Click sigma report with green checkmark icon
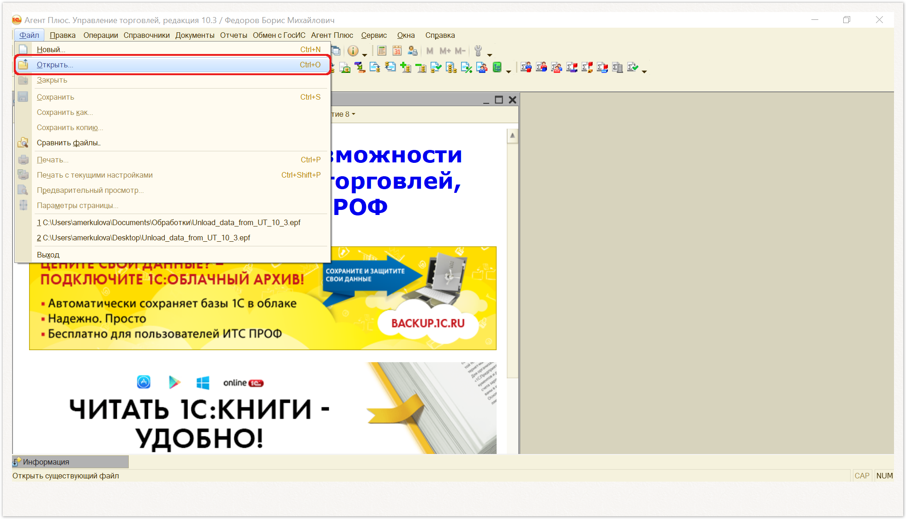906x519 pixels. click(x=633, y=68)
